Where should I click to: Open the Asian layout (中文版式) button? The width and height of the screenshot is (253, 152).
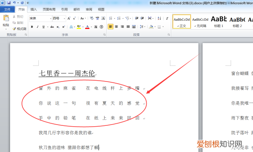tap(150, 18)
